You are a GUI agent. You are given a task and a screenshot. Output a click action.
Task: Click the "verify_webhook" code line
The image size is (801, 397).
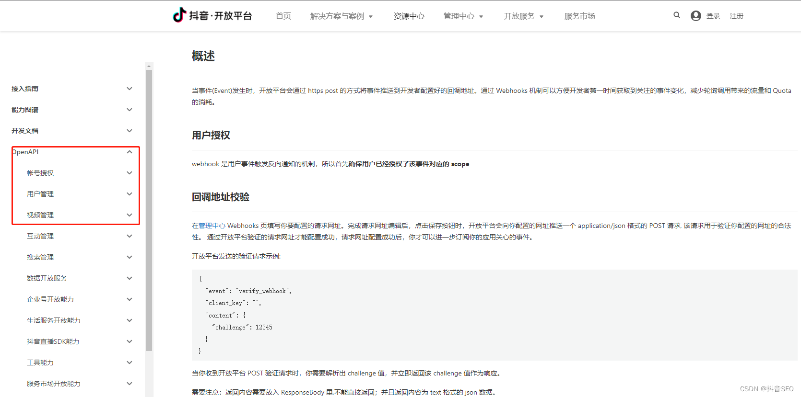click(x=248, y=291)
